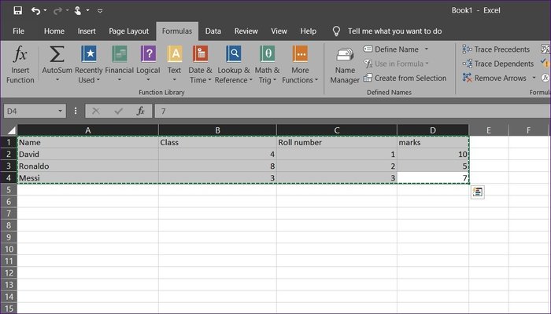Expand the Name Box dropdown arrow
This screenshot has height=314, width=551.
(60, 111)
